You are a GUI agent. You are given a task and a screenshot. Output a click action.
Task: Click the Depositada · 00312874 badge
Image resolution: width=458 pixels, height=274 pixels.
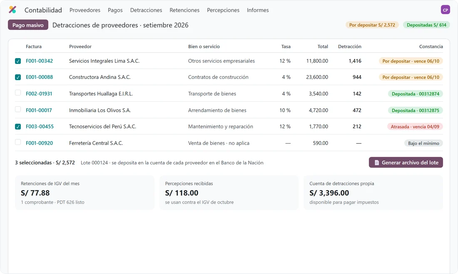(x=416, y=94)
